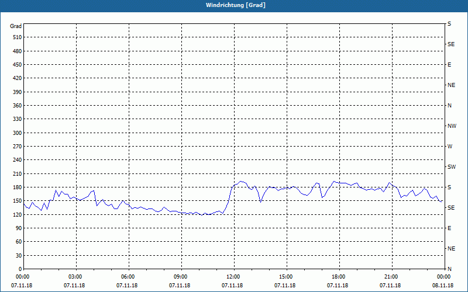This screenshot has width=468, height=292.
Task: Click the Windrichtung [Grad] chart title
Action: coord(236,5)
